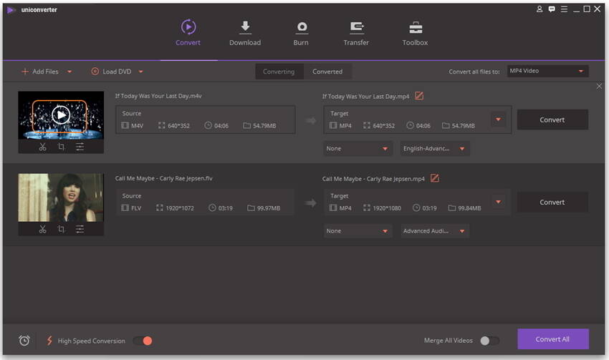Expand target format for If Today Was Your Last Day

[x=498, y=120]
